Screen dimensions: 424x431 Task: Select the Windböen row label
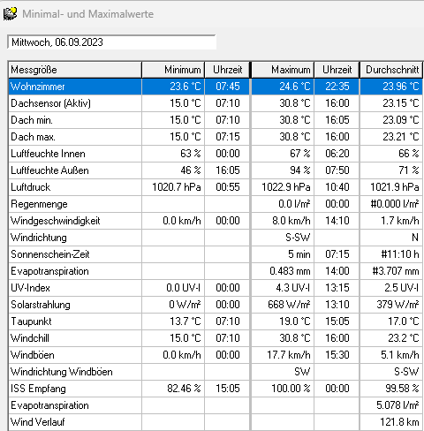[x=33, y=355]
